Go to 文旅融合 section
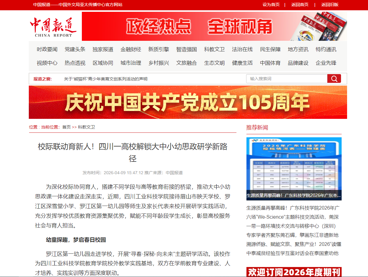Image resolution: width=368 pixels, height=277 pixels. coord(186,63)
